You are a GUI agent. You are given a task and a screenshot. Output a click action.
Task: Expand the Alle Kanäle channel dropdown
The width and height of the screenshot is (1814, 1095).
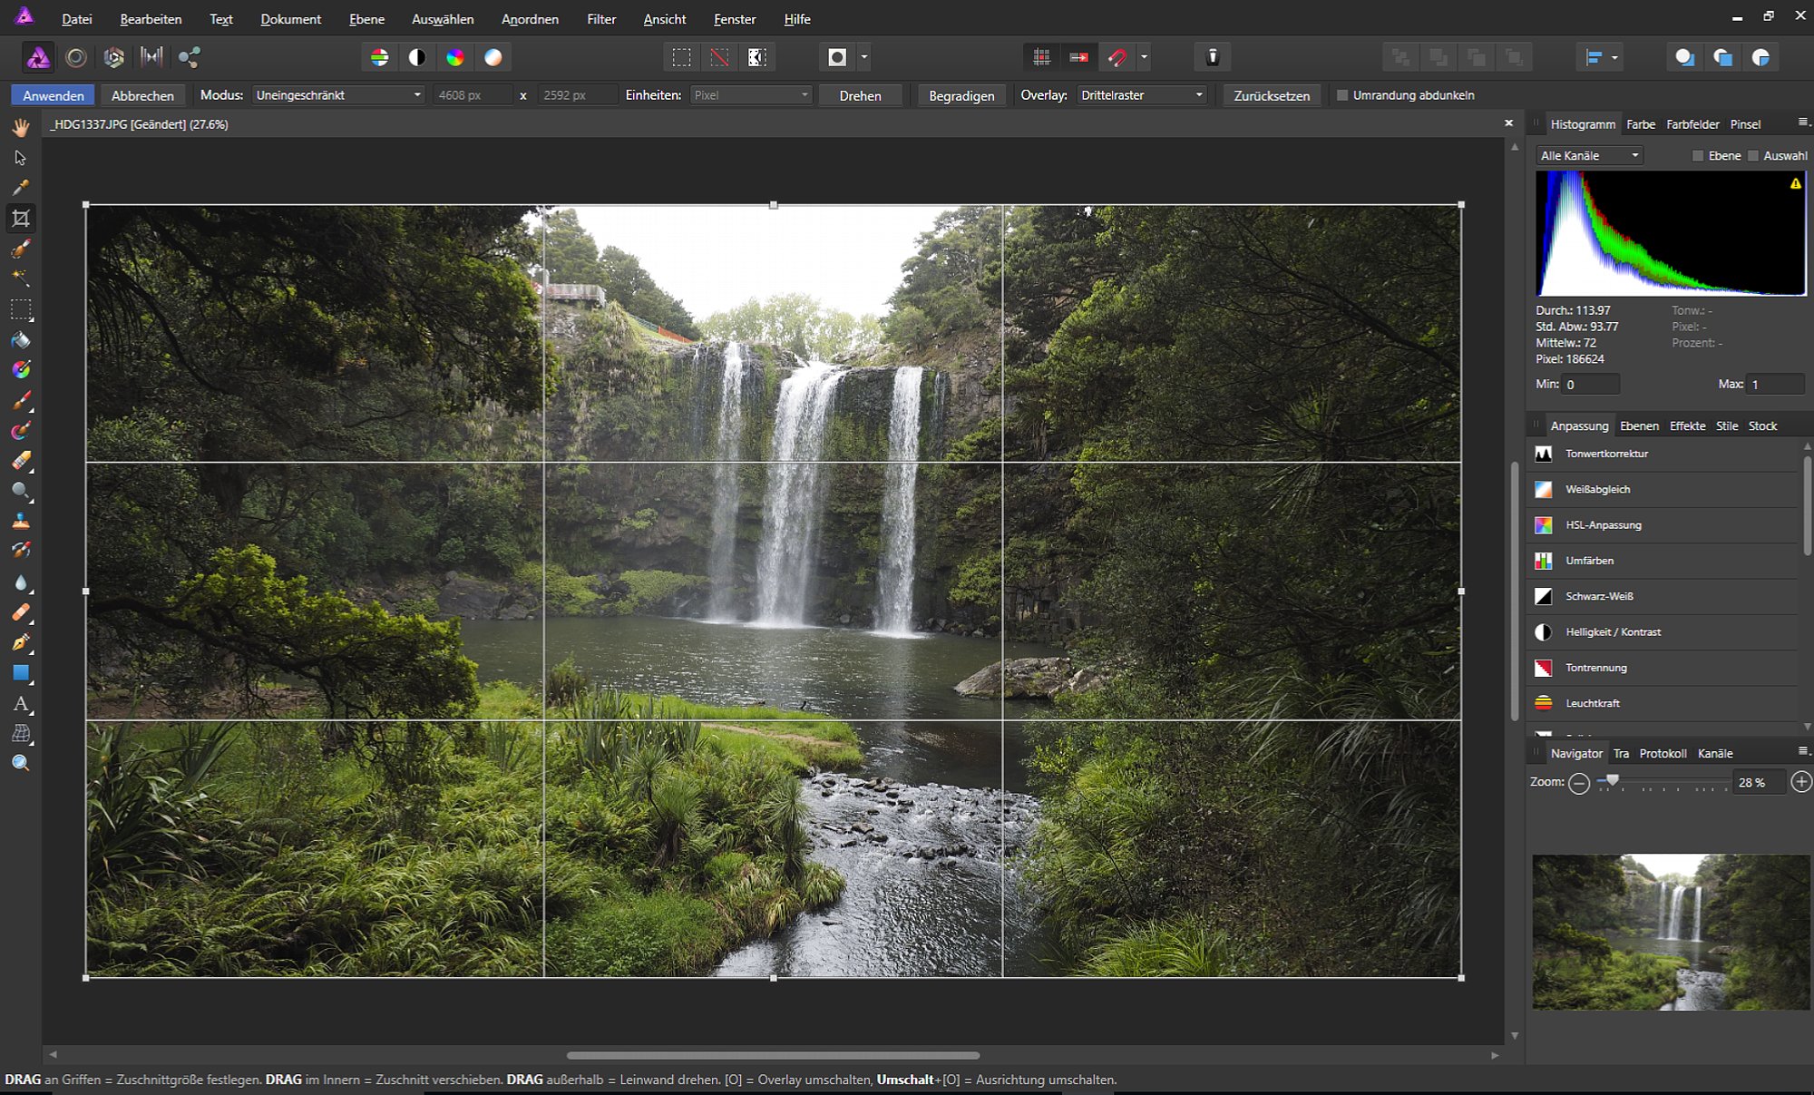click(x=1590, y=156)
